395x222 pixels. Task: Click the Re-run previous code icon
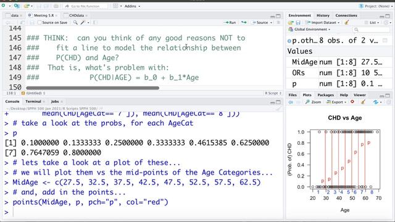tap(244, 22)
